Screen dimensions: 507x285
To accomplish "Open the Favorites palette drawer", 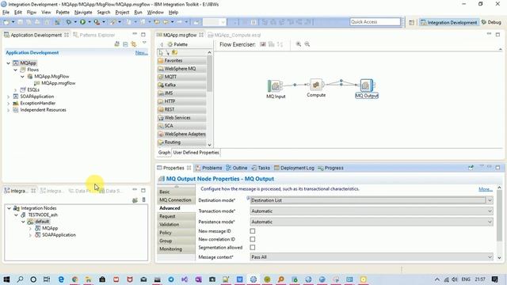I will [181, 60].
